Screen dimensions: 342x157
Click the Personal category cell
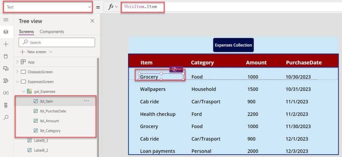tap(201, 151)
